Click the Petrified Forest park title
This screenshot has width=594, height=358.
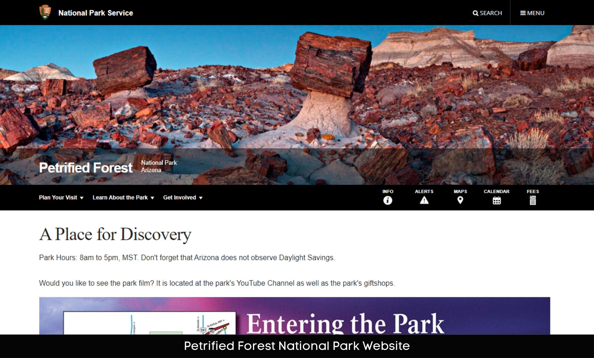click(x=86, y=168)
